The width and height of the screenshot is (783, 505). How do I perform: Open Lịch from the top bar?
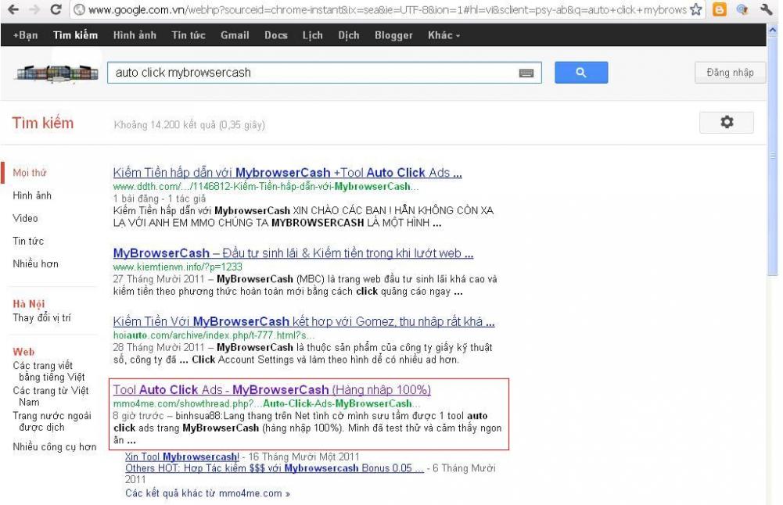[312, 35]
